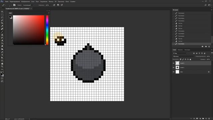Toggle pixel layer filter in Layers panel
Viewport: 213px width, 120px height.
tap(194, 53)
